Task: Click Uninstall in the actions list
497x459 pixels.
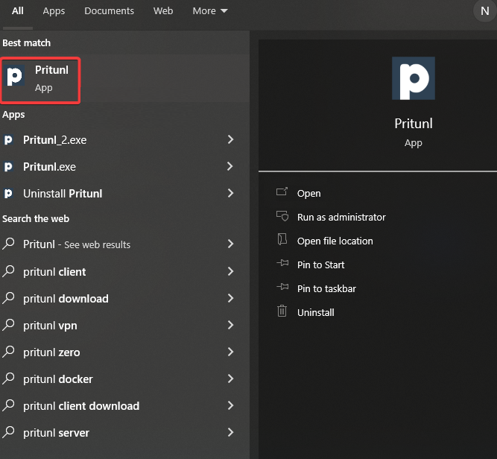Action: (316, 312)
